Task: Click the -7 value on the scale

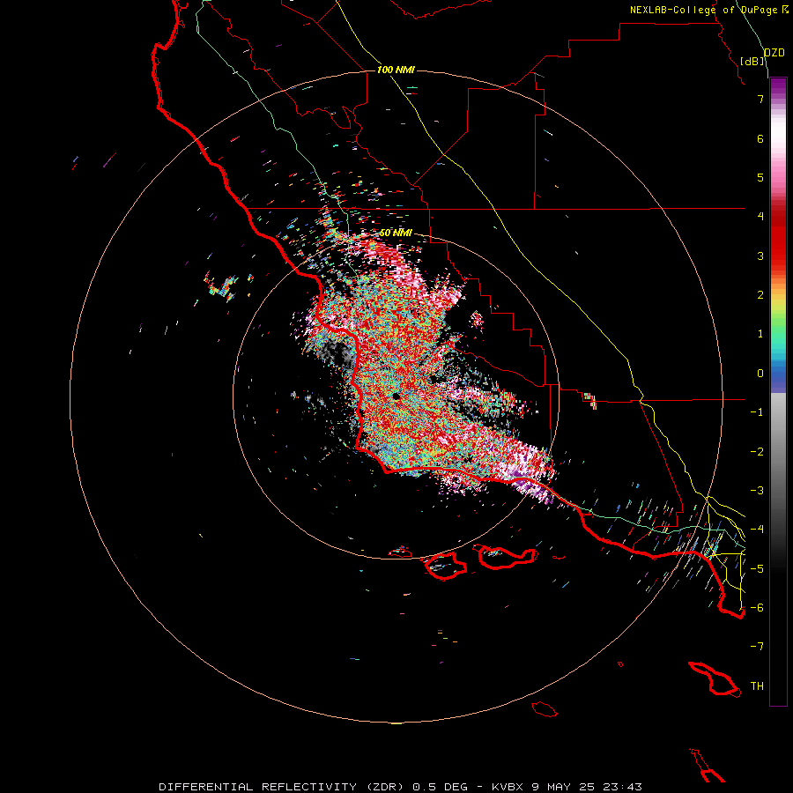Action: [757, 647]
